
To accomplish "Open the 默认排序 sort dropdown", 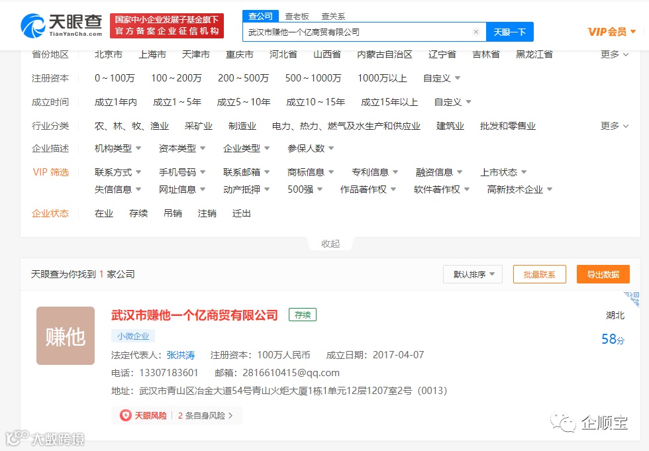I will click(473, 274).
